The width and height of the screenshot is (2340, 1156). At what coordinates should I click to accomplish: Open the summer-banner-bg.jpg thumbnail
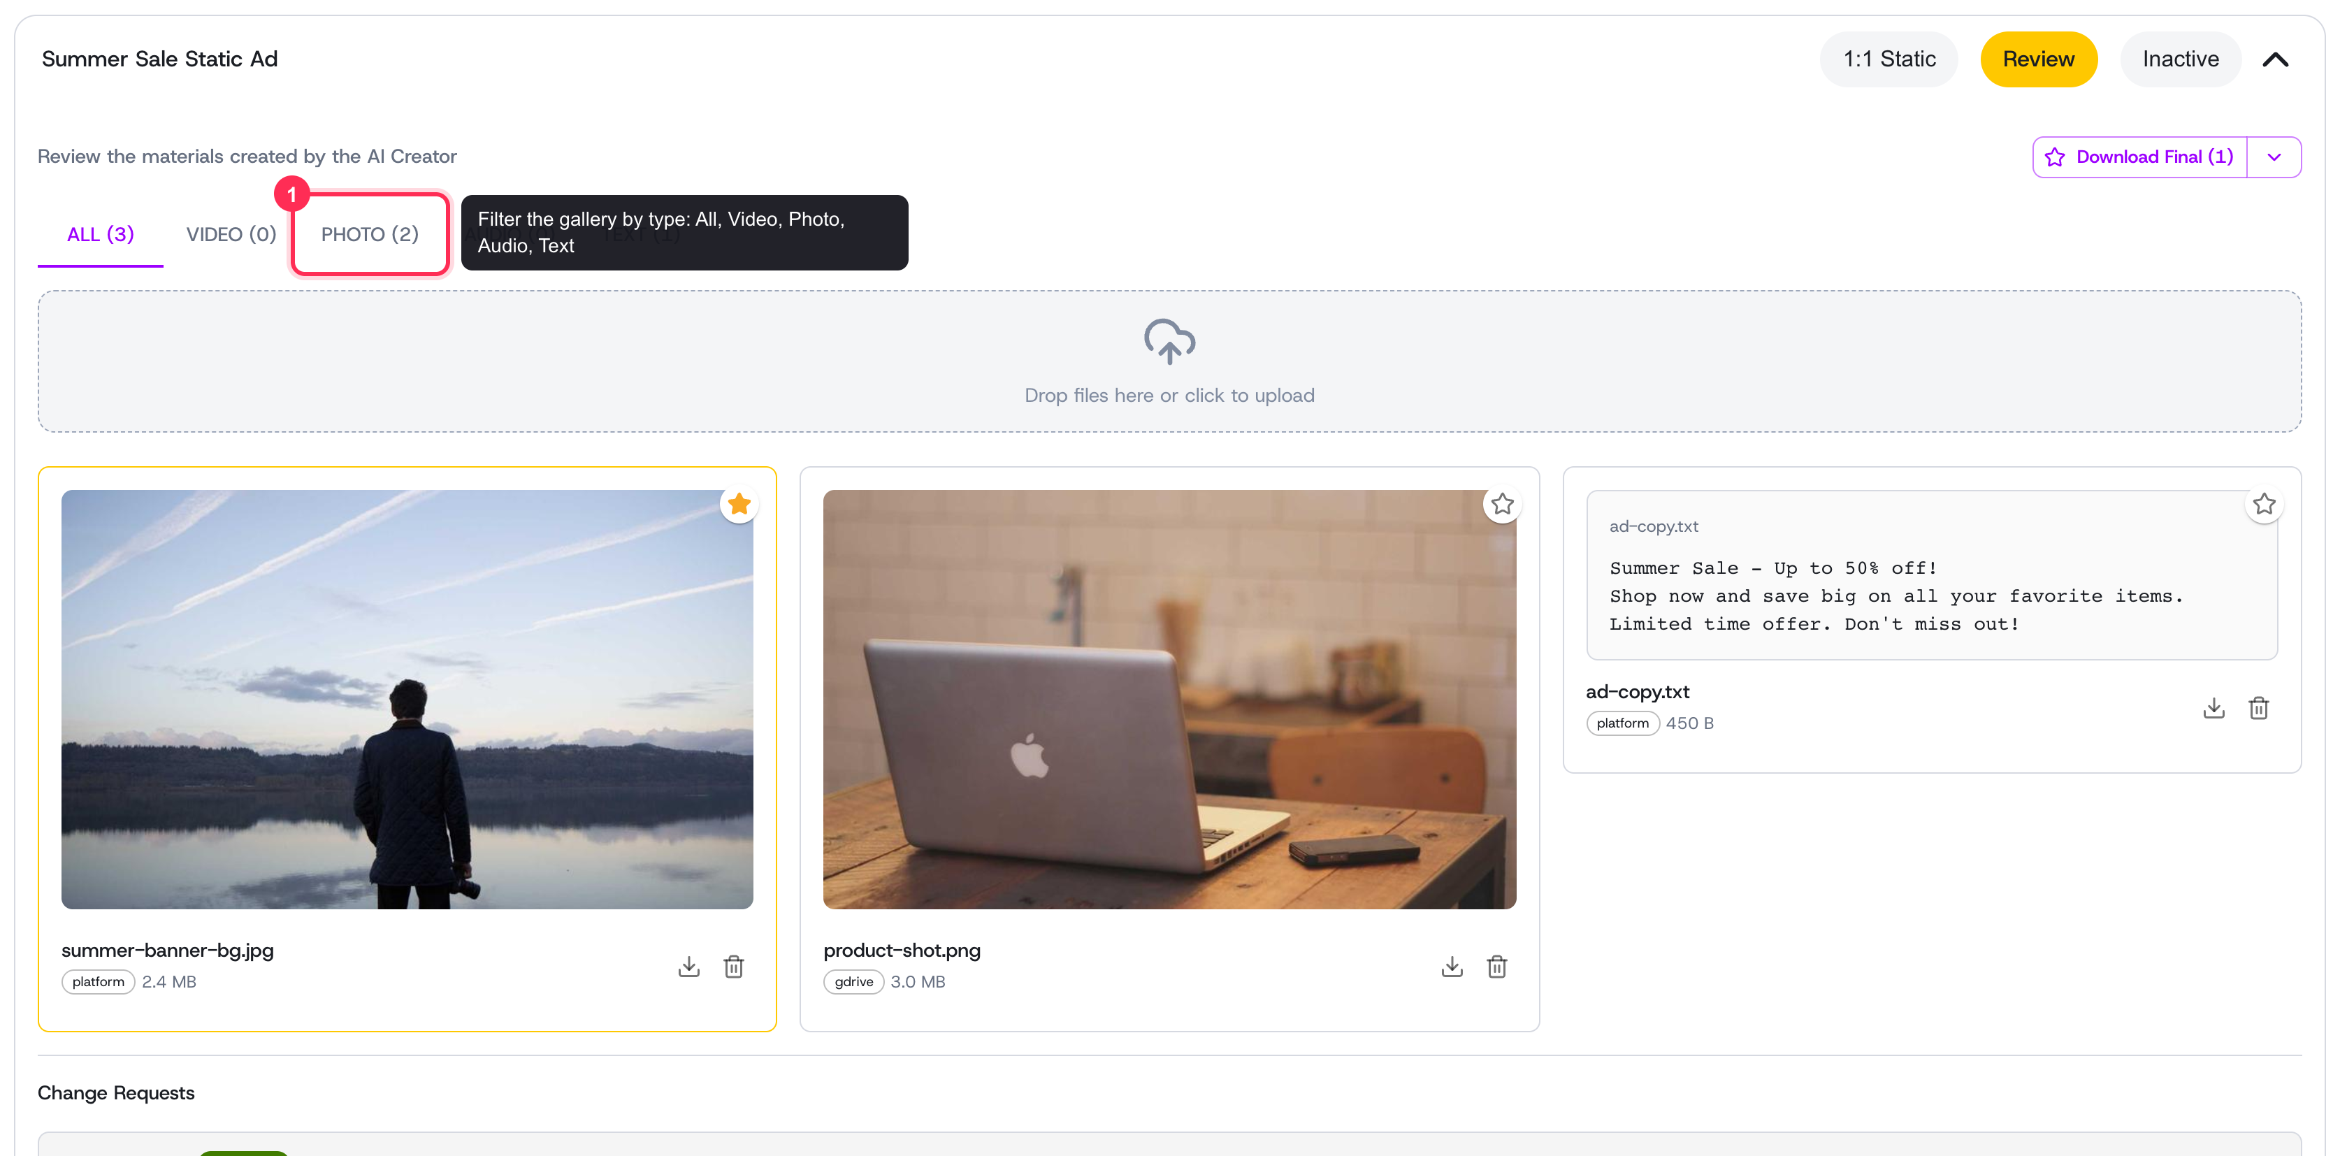pyautogui.click(x=407, y=699)
